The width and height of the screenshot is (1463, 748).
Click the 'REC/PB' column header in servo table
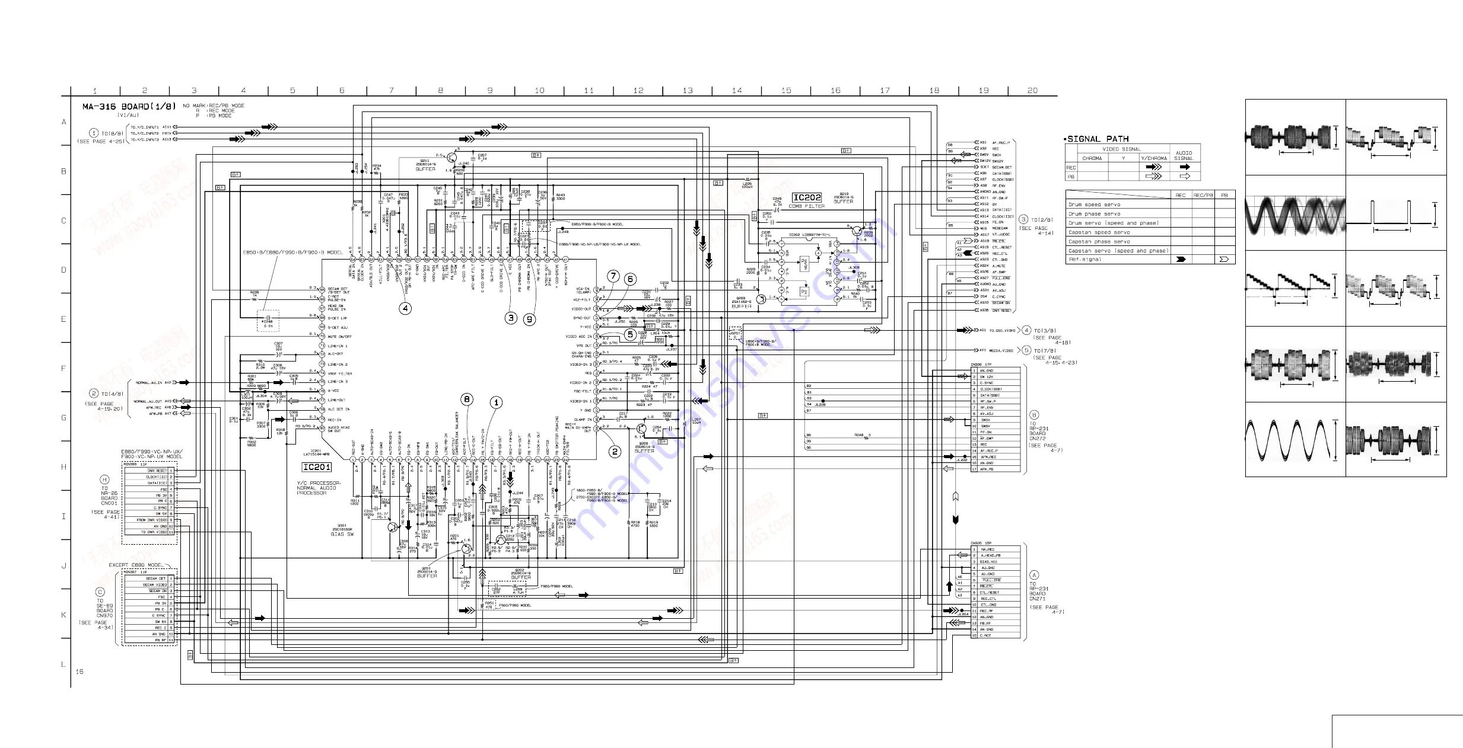pyautogui.click(x=1203, y=195)
